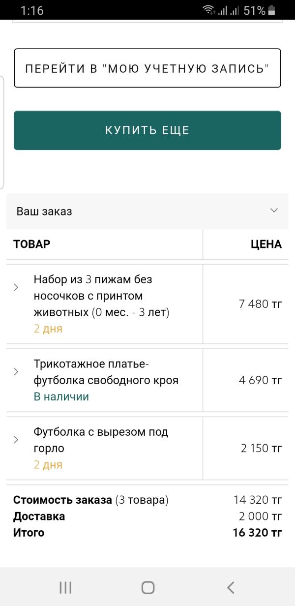295x606 pixels.
Task: Open 'Набор из 3 пижам' product title
Action: pos(101,296)
